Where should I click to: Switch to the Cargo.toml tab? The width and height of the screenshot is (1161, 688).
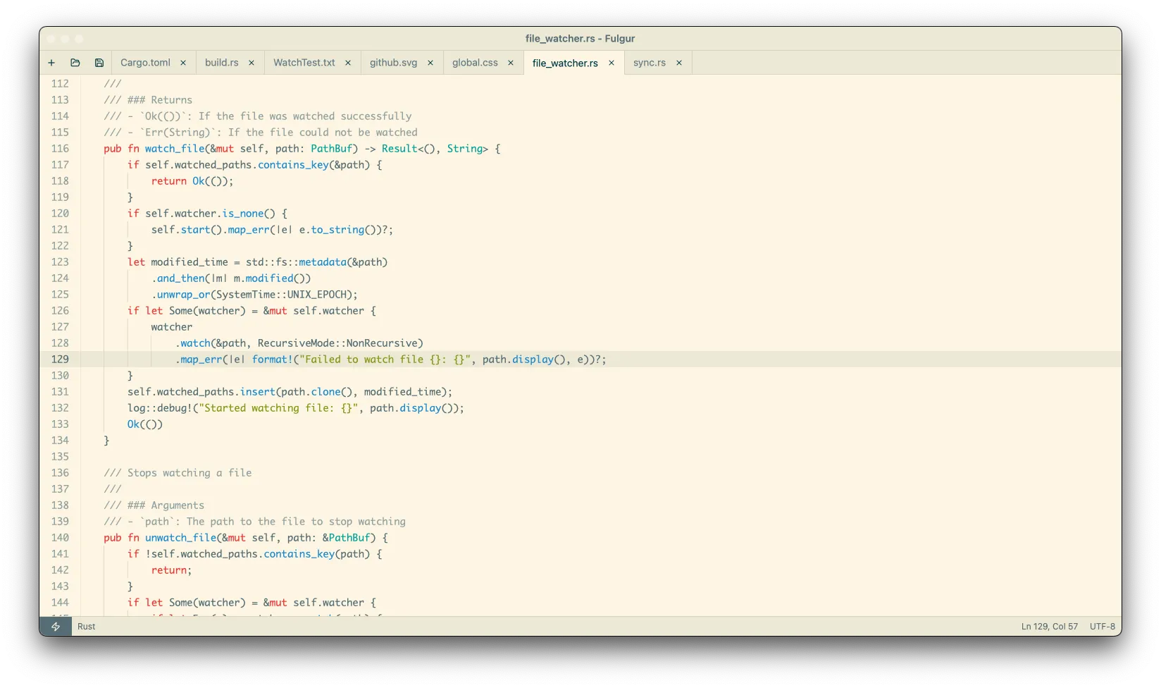point(145,63)
